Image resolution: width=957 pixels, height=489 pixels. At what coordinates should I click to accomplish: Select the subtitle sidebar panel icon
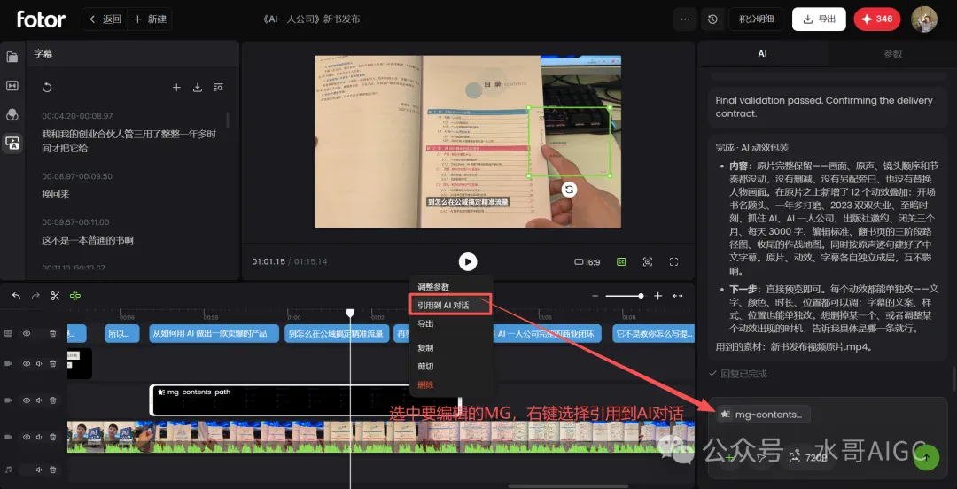[x=12, y=144]
